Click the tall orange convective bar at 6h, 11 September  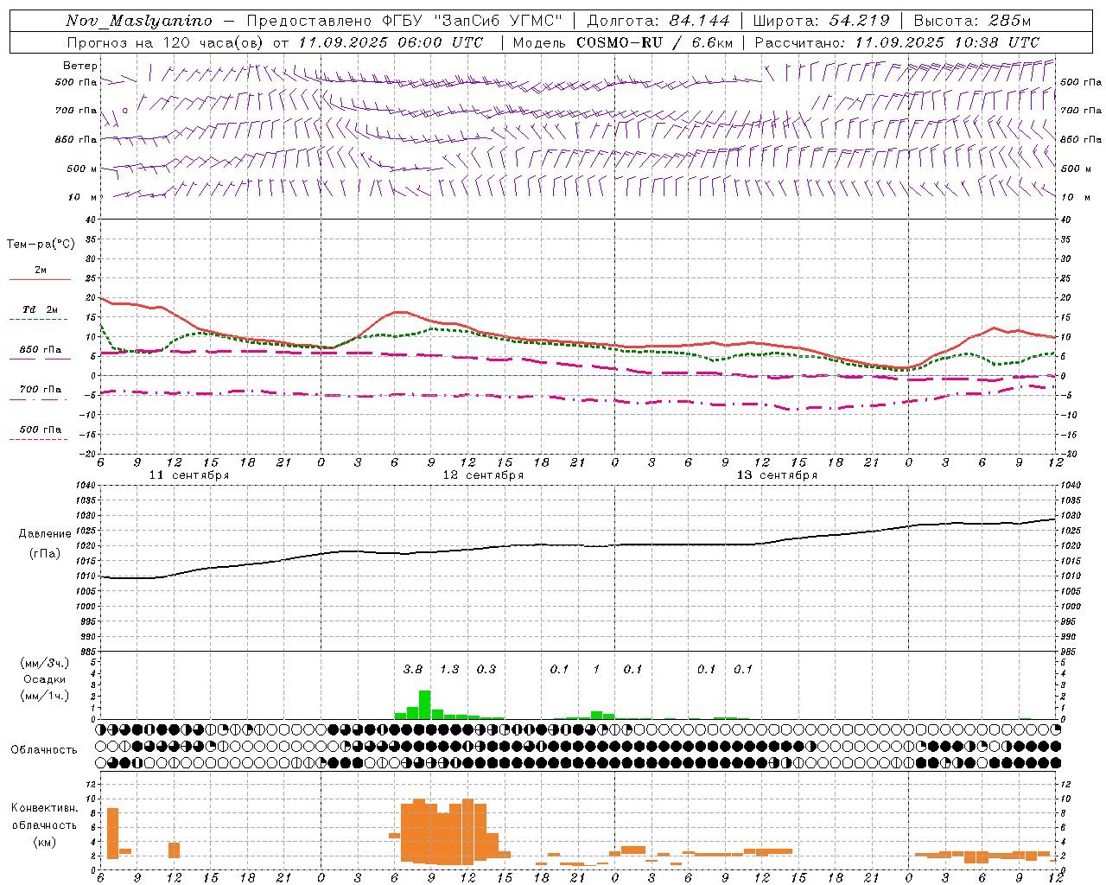pyautogui.click(x=112, y=833)
